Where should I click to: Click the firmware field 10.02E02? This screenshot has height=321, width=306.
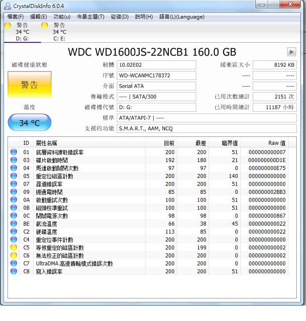point(157,65)
